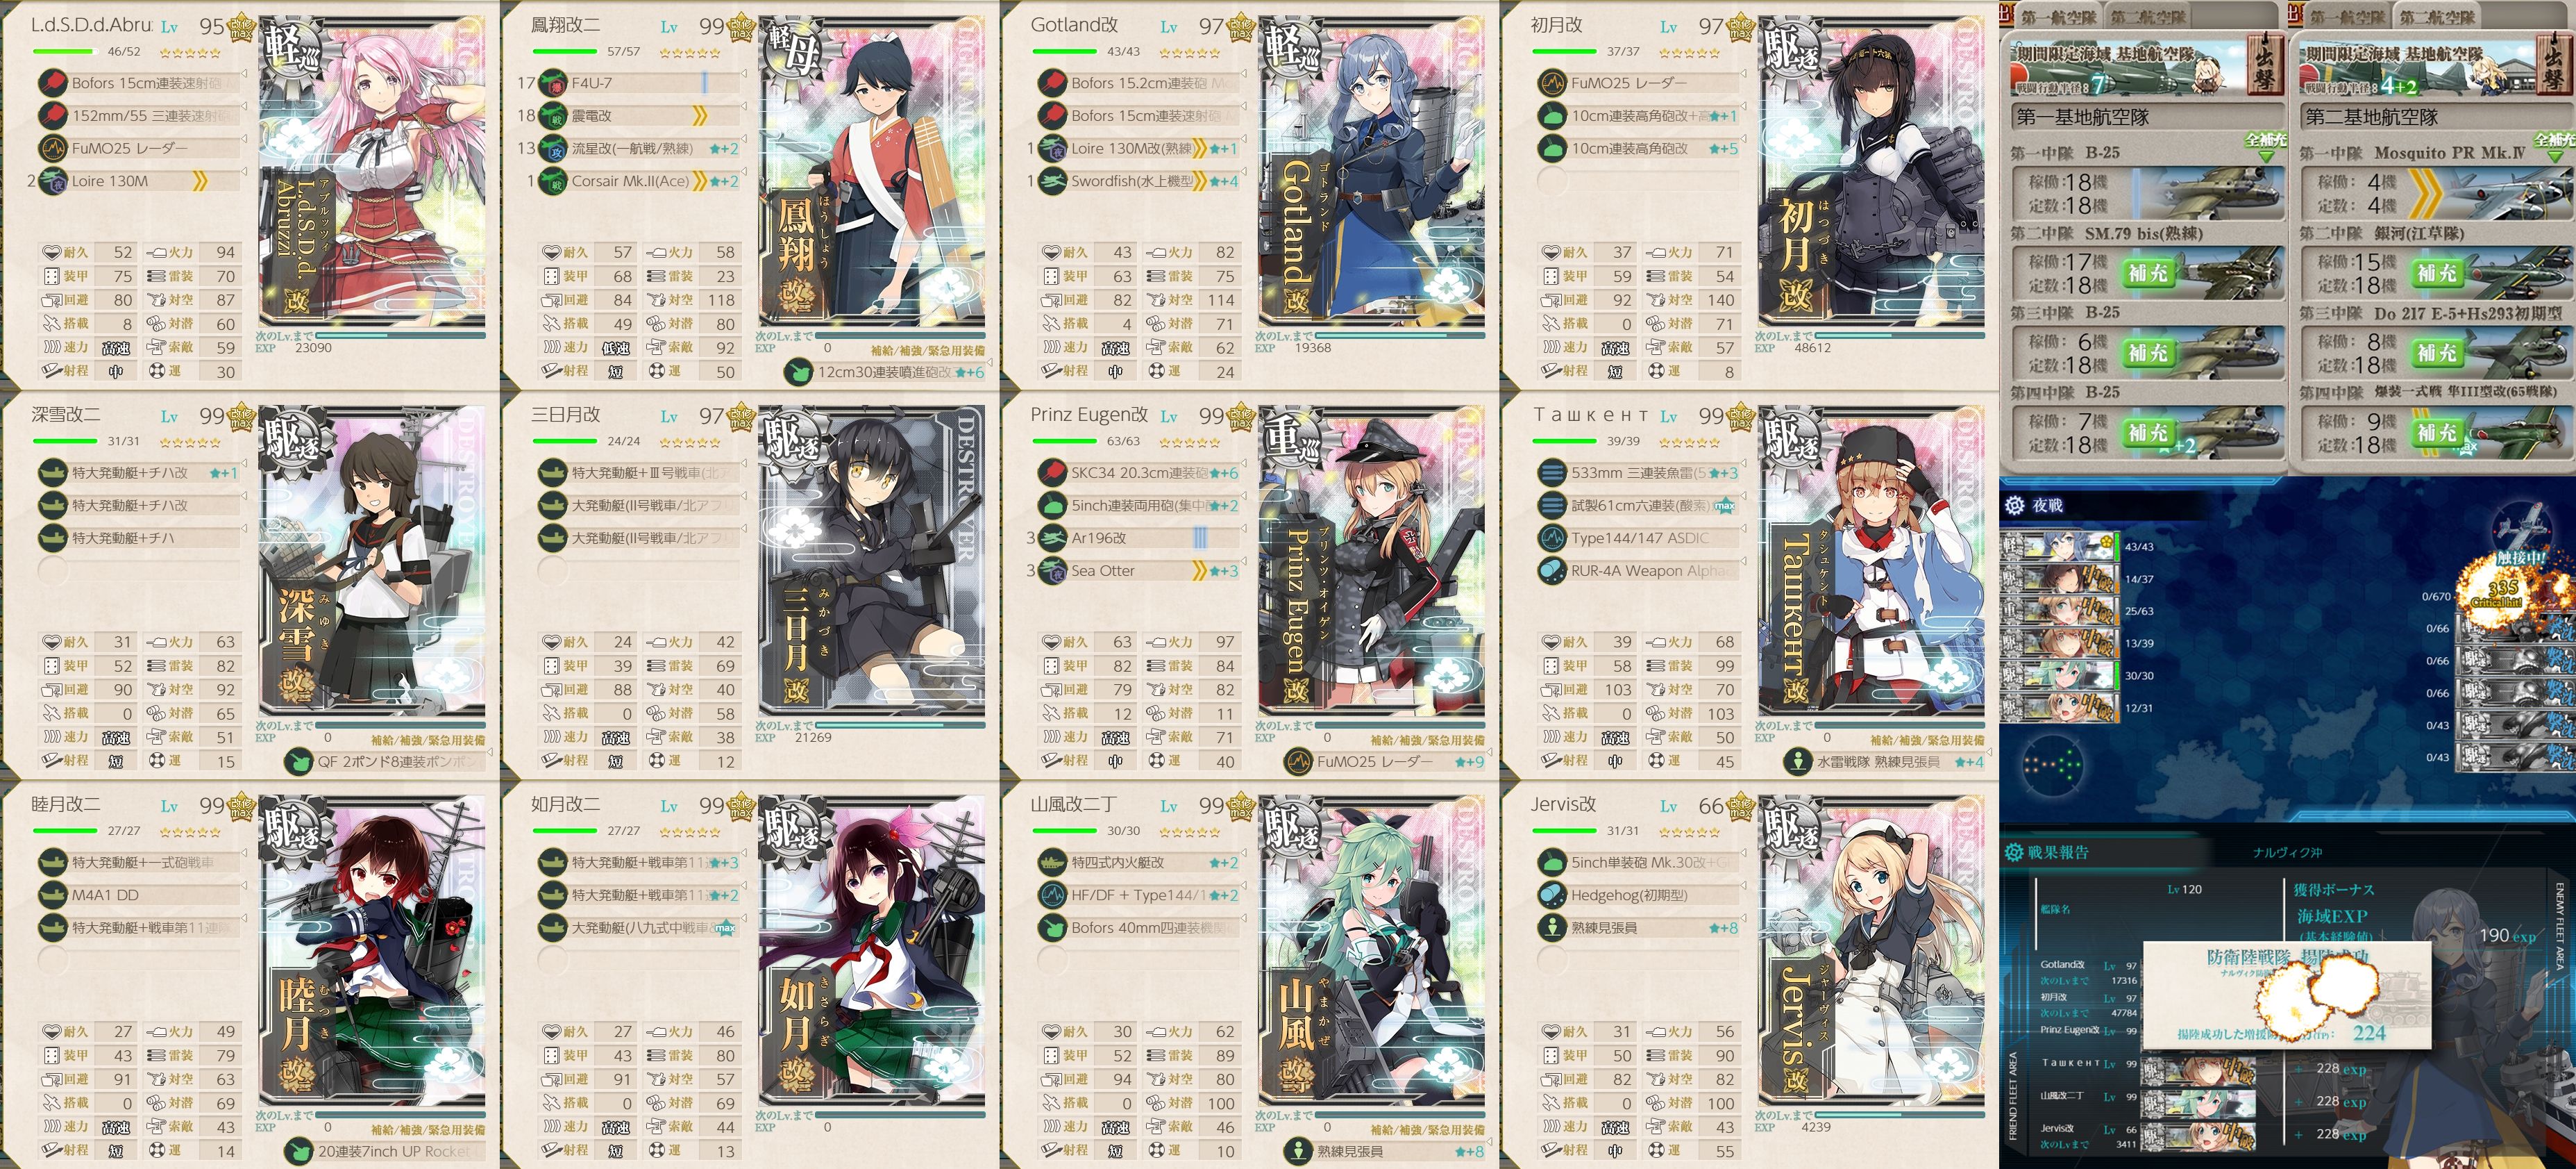Select the SKC34 20.3cm gun icon on Prinz Eugen改

[1052, 472]
